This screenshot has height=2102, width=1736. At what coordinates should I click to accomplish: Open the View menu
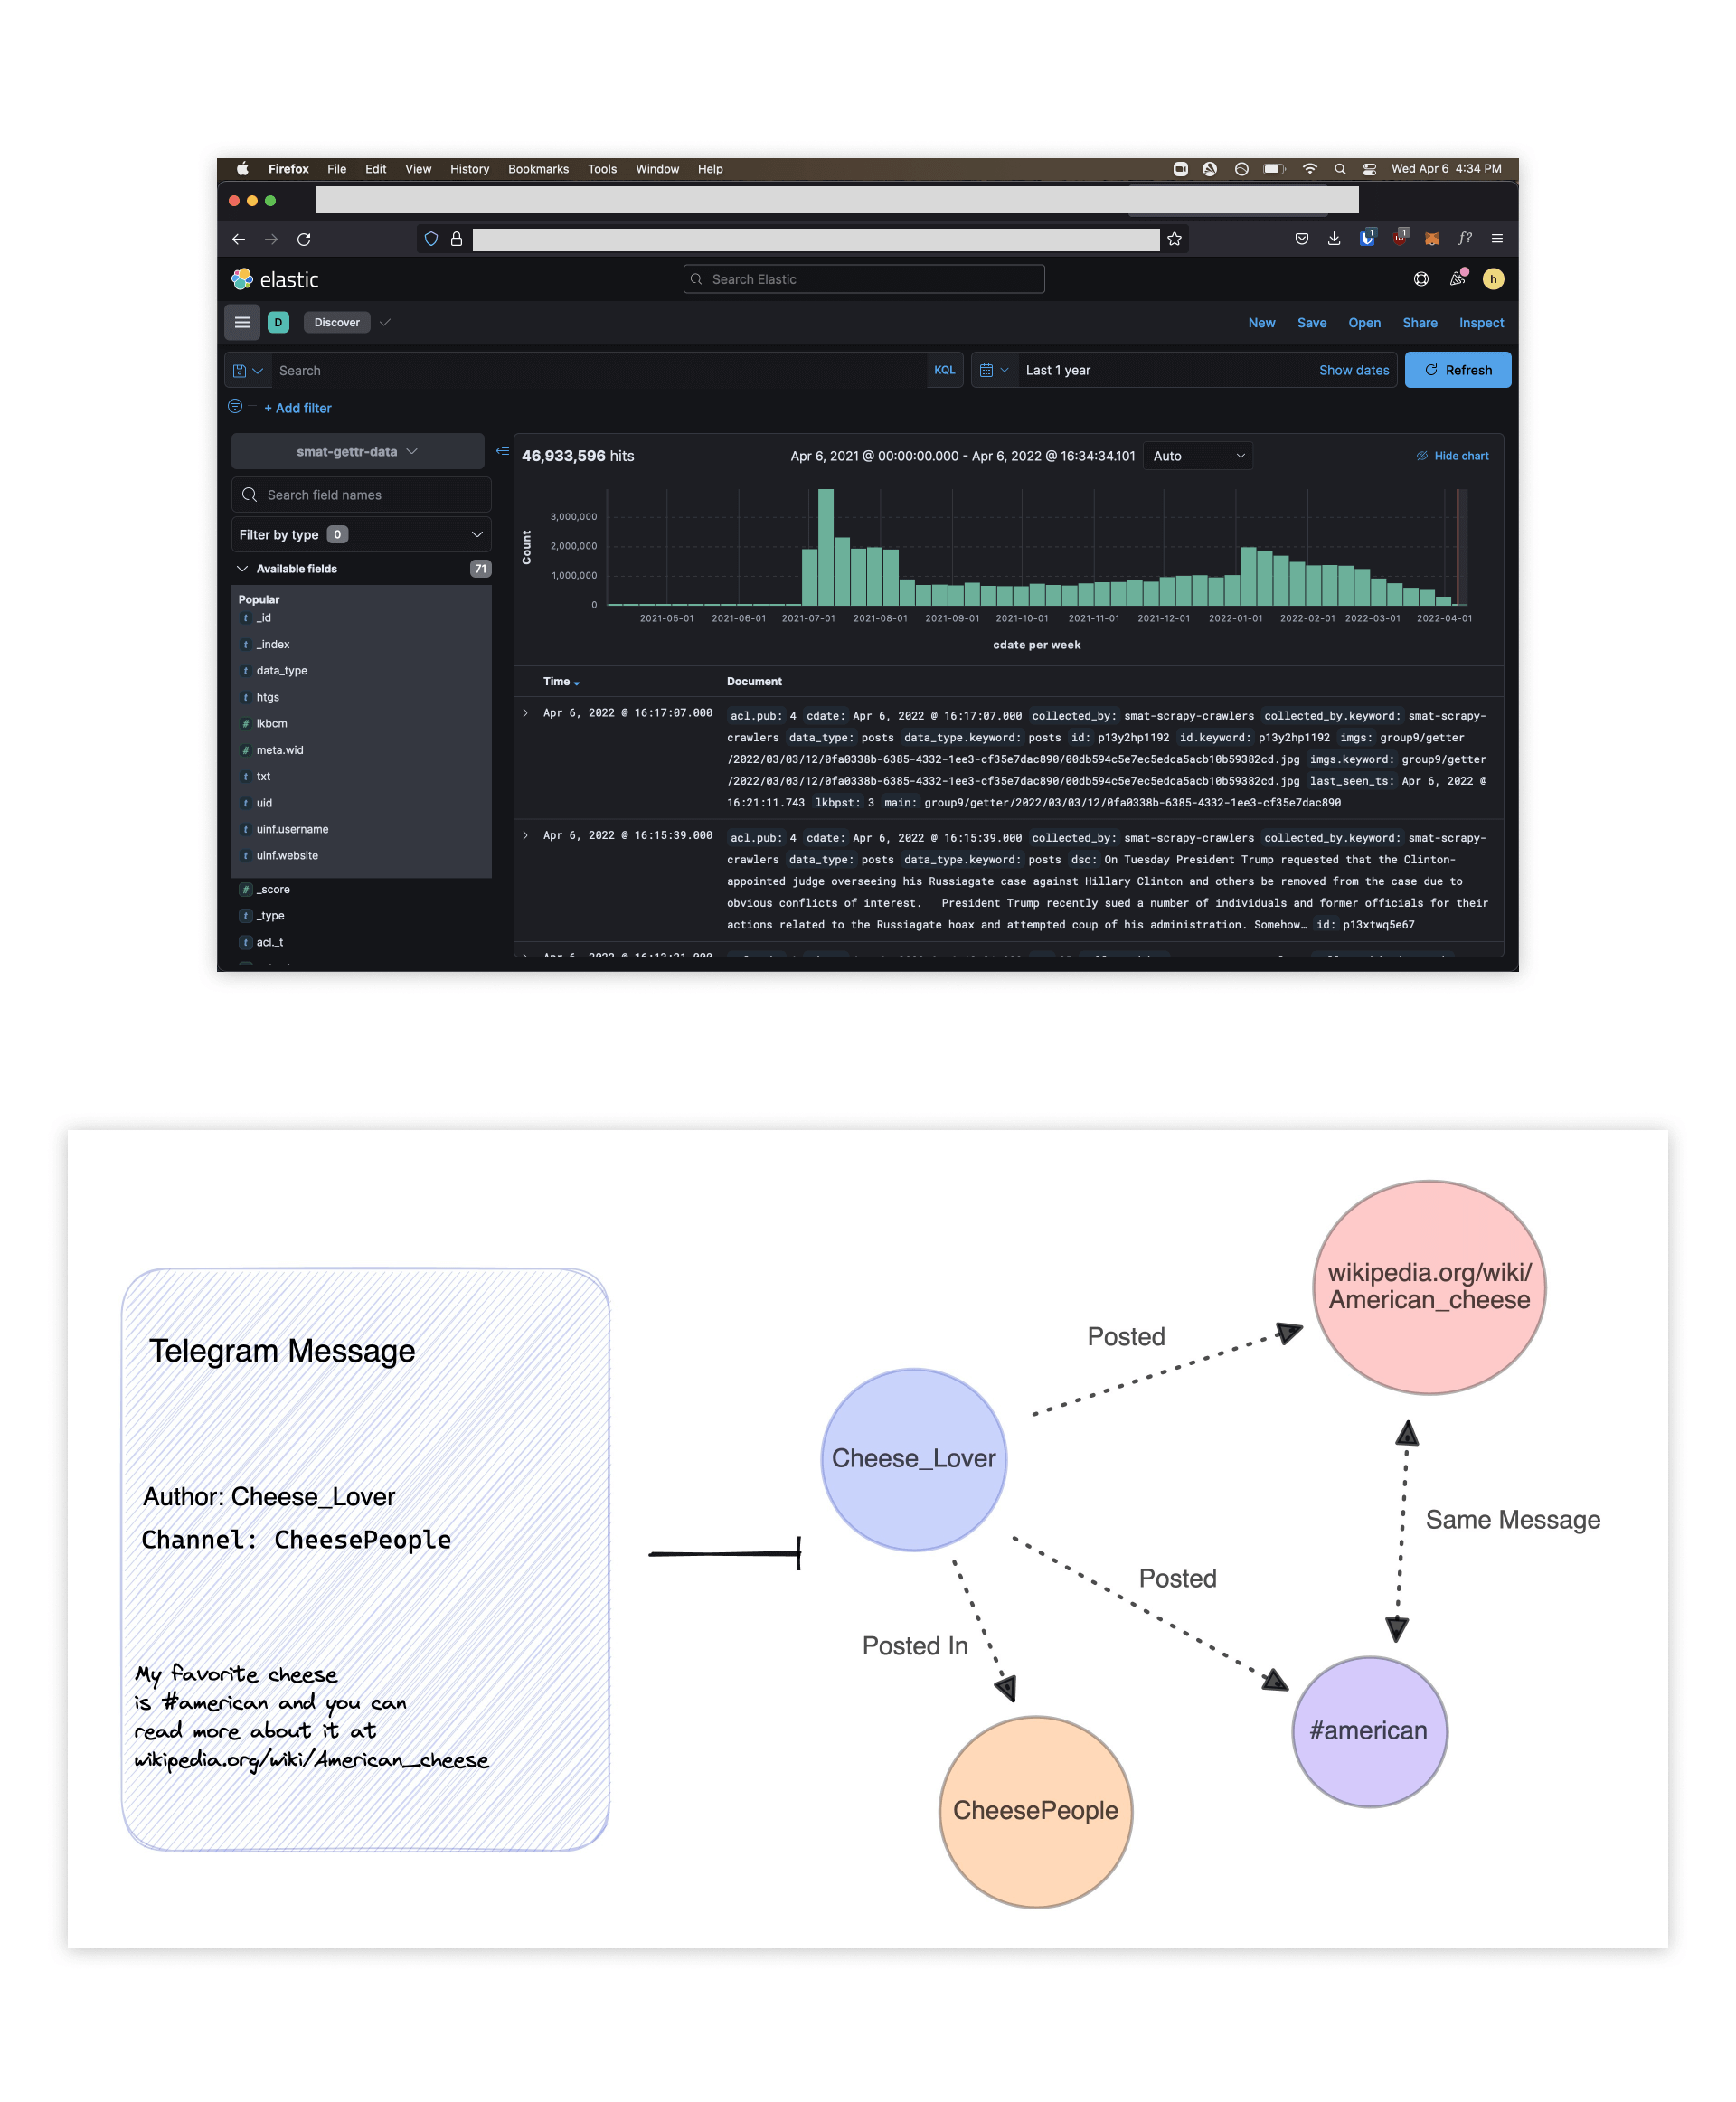[x=418, y=169]
